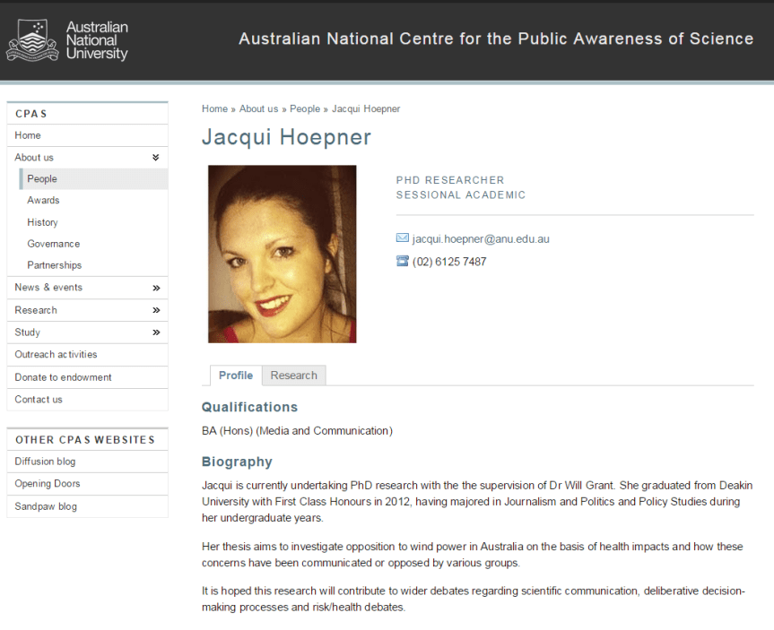Expand the Research sidebar arrow
The image size is (774, 630).
point(155,310)
